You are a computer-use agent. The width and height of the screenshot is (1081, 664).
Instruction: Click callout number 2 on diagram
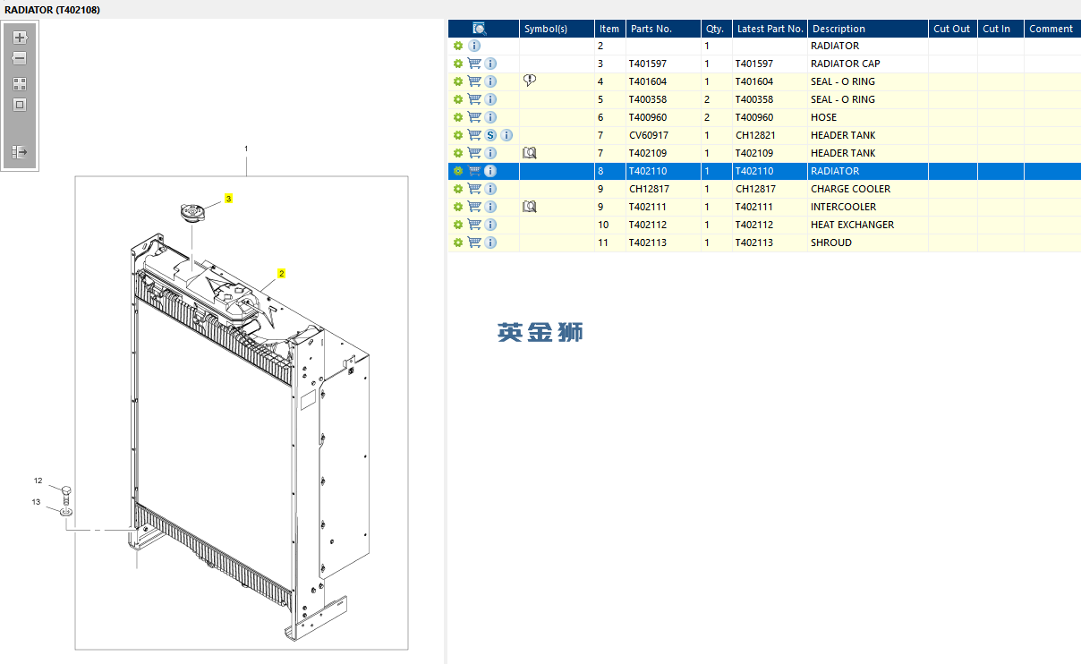point(281,274)
